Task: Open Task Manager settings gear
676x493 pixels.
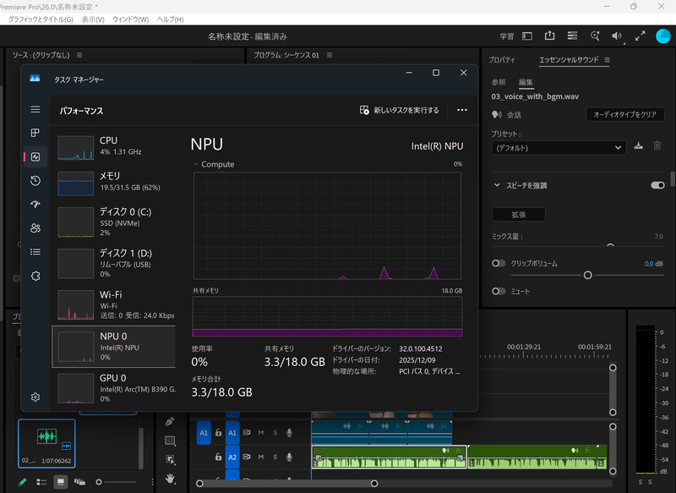Action: 35,397
